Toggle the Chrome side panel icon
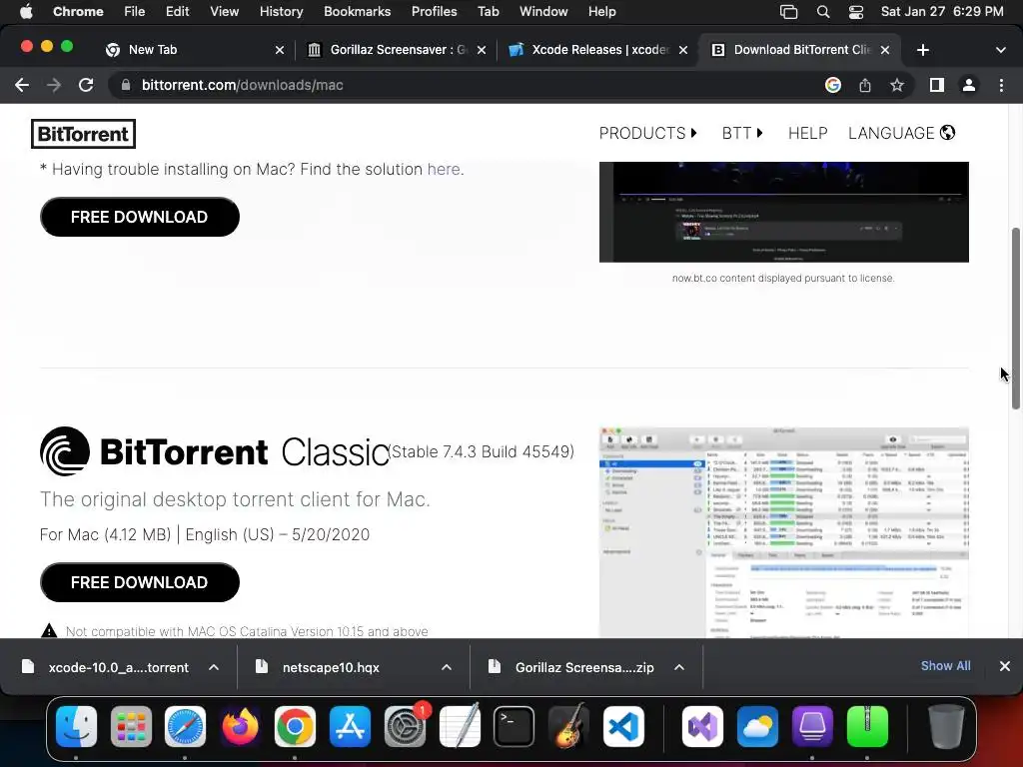Image resolution: width=1023 pixels, height=767 pixels. point(936,85)
